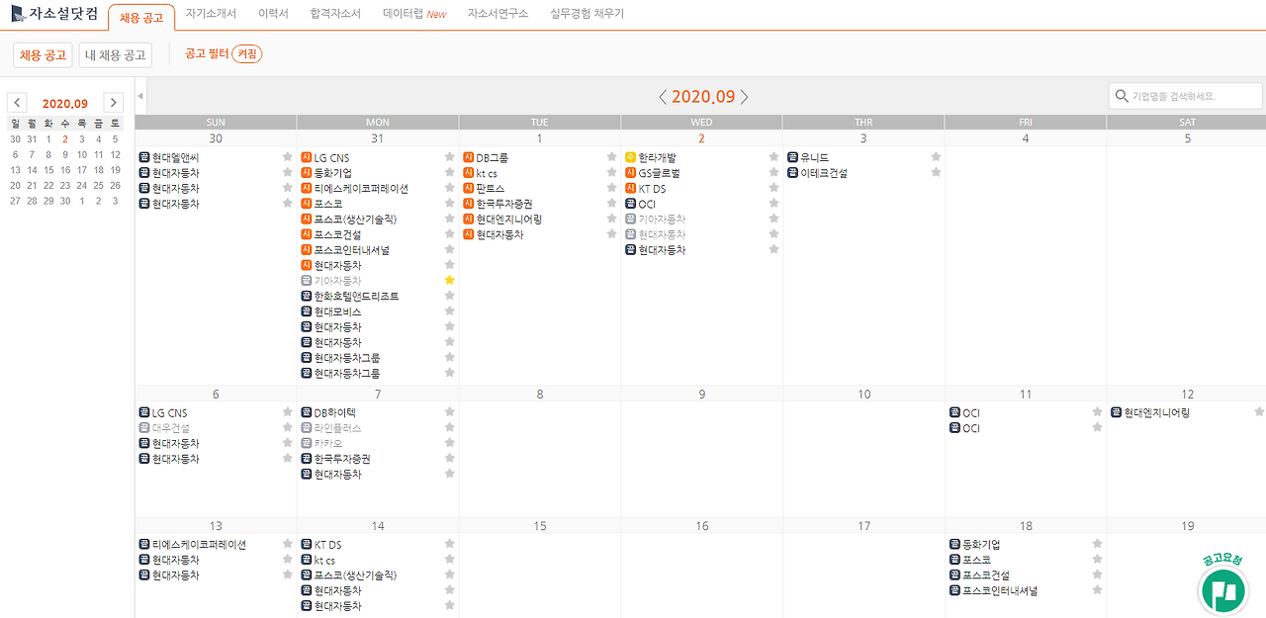Favorite DB그룹 with its star
This screenshot has height=618, width=1266.
coord(612,158)
